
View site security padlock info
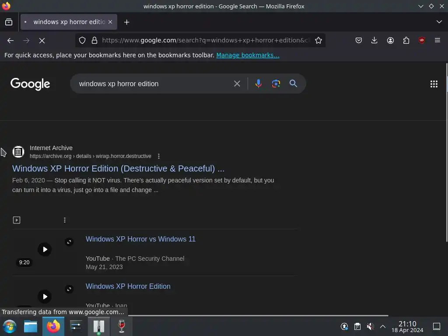click(94, 40)
